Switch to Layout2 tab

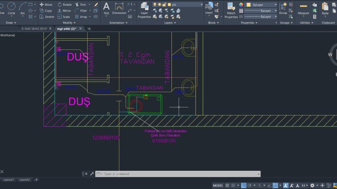tap(25, 179)
